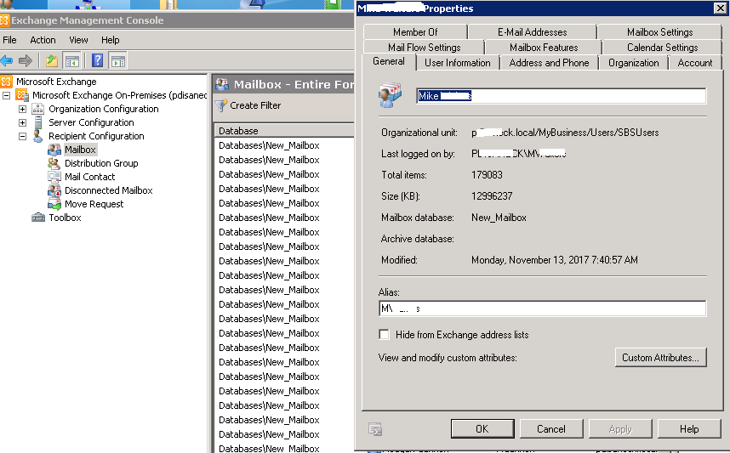Click the Forward arrow toolbar icon

26,60
